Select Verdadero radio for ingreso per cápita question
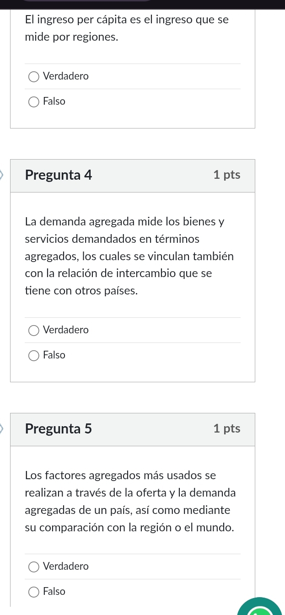The height and width of the screenshot is (615, 285). (x=34, y=77)
